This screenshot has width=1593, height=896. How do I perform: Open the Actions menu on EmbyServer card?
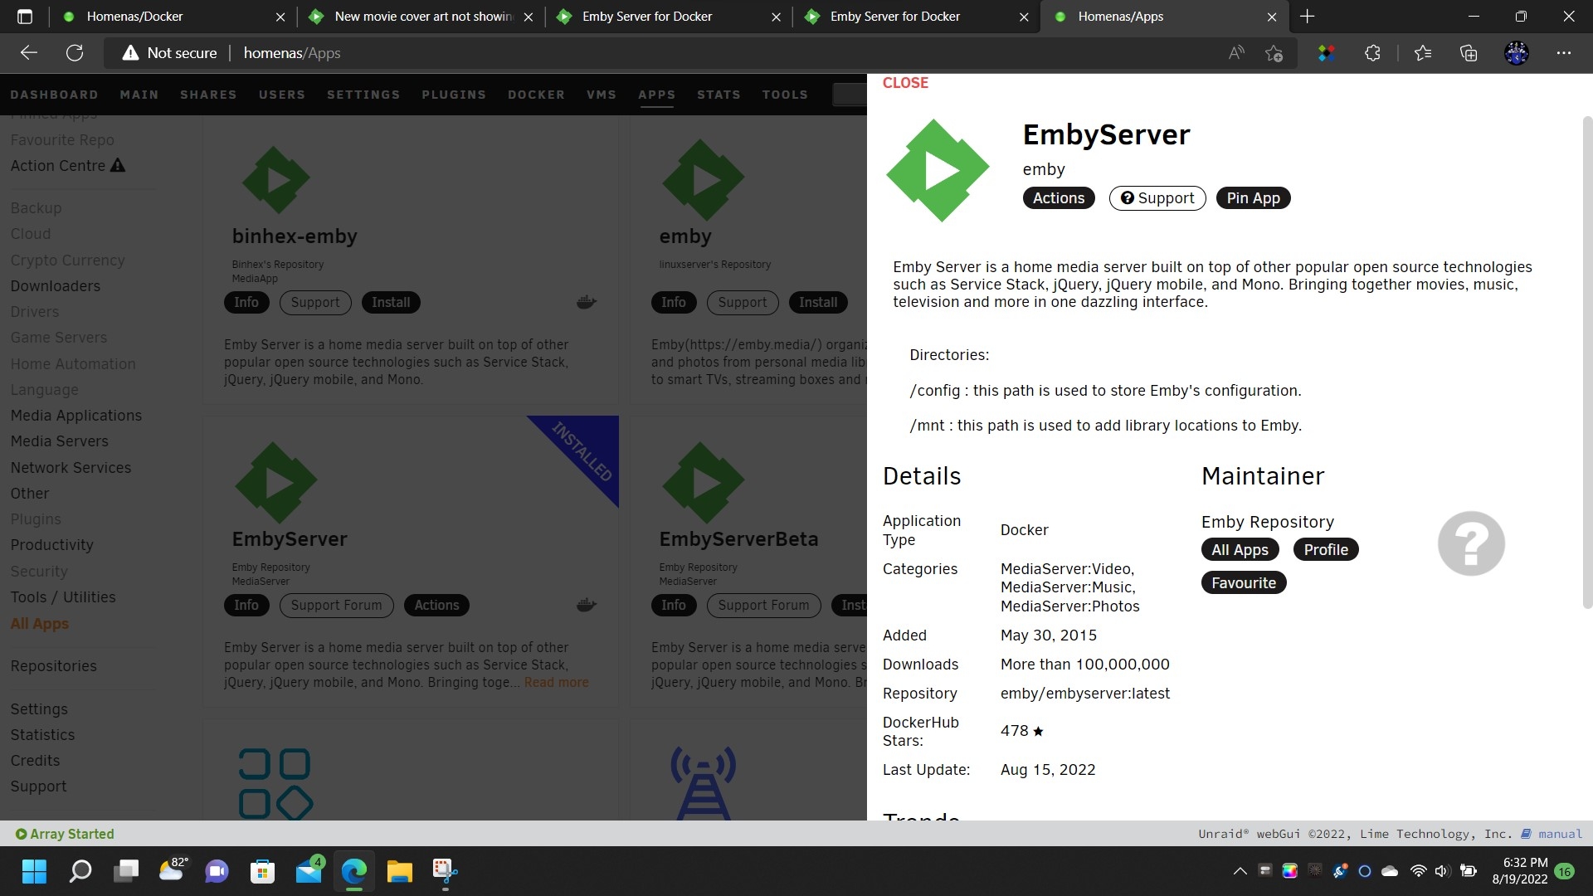[436, 605]
